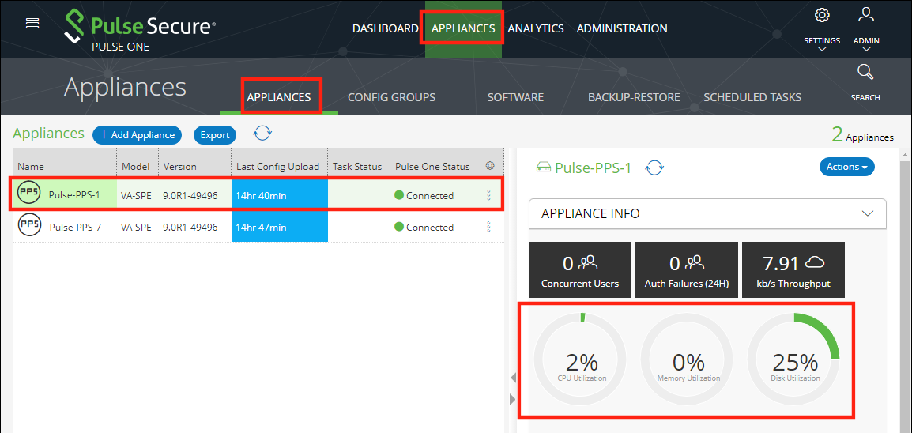
Task: Click the Search magnifier icon
Action: pos(865,73)
